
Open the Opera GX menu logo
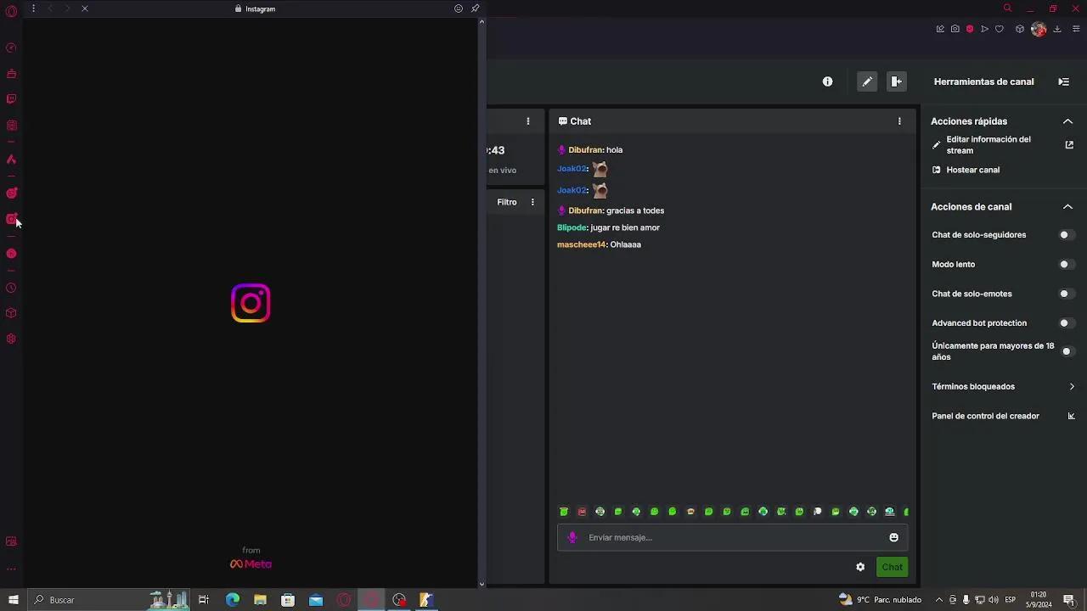tap(11, 11)
